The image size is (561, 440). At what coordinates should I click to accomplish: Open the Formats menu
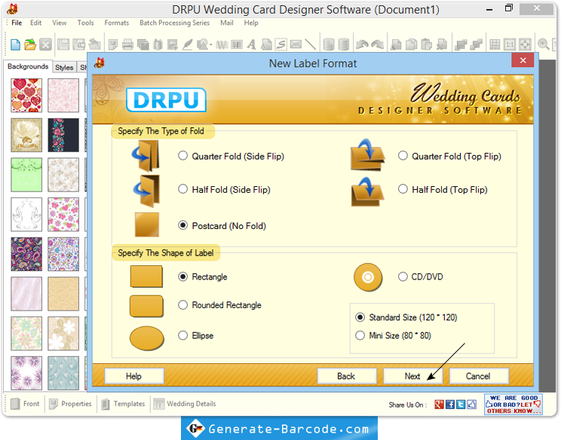tap(117, 23)
